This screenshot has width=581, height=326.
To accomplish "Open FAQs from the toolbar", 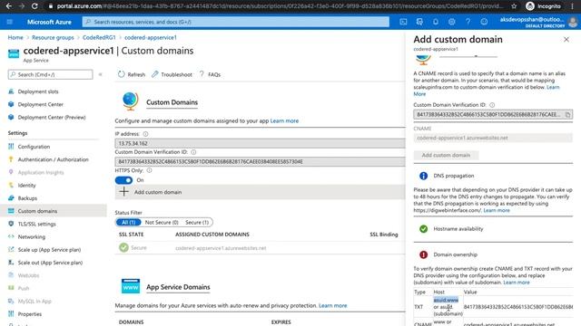I will (210, 74).
